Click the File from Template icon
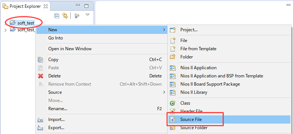Image resolution: width=293 pixels, height=134 pixels. pos(173,49)
